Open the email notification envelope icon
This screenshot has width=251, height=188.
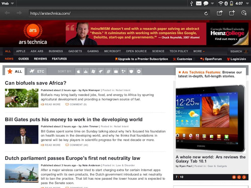[199, 4]
